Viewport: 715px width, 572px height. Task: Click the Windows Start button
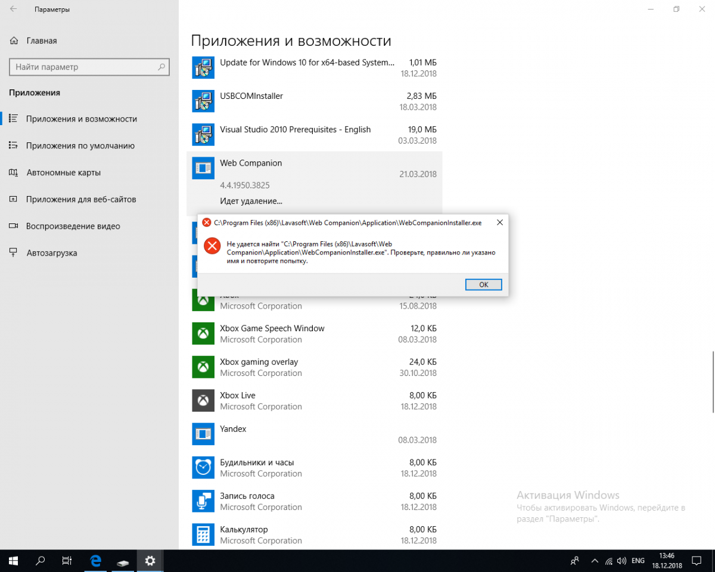pyautogui.click(x=13, y=561)
